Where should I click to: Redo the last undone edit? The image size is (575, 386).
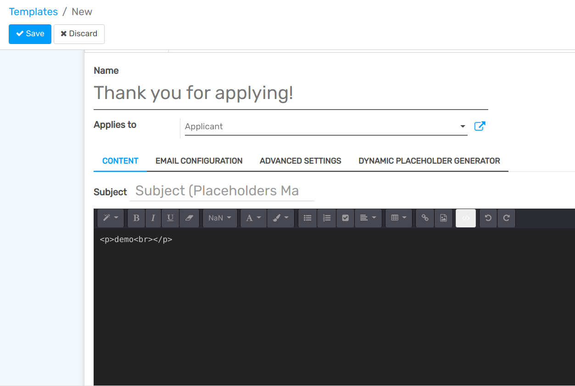coord(507,218)
